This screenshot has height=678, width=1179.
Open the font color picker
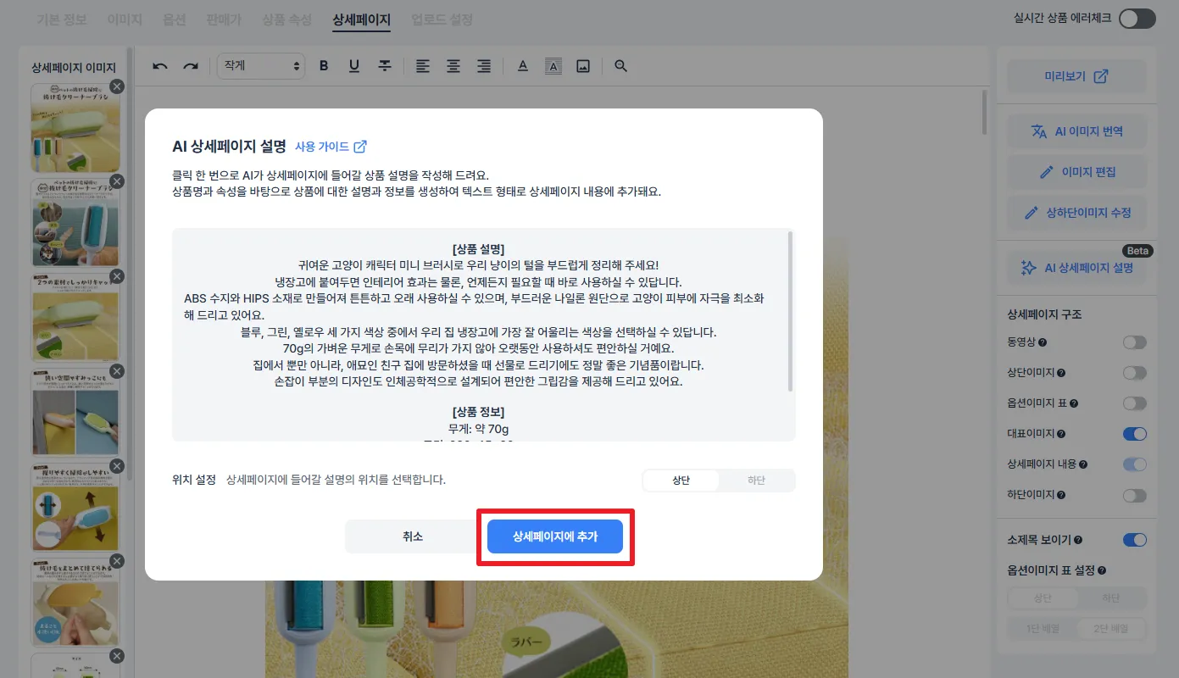(523, 66)
